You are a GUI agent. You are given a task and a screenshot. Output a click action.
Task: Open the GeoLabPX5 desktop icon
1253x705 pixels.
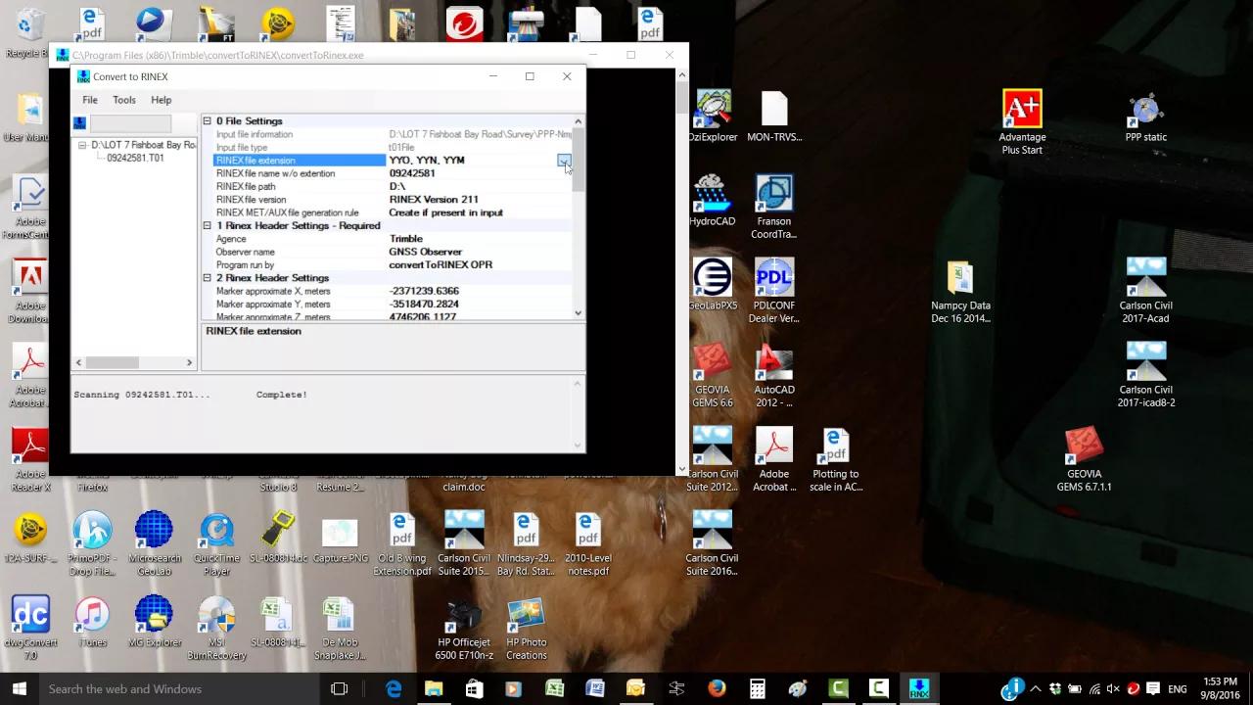712,285
